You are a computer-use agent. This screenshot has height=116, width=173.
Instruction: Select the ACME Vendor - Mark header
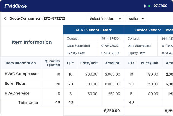click(93, 30)
